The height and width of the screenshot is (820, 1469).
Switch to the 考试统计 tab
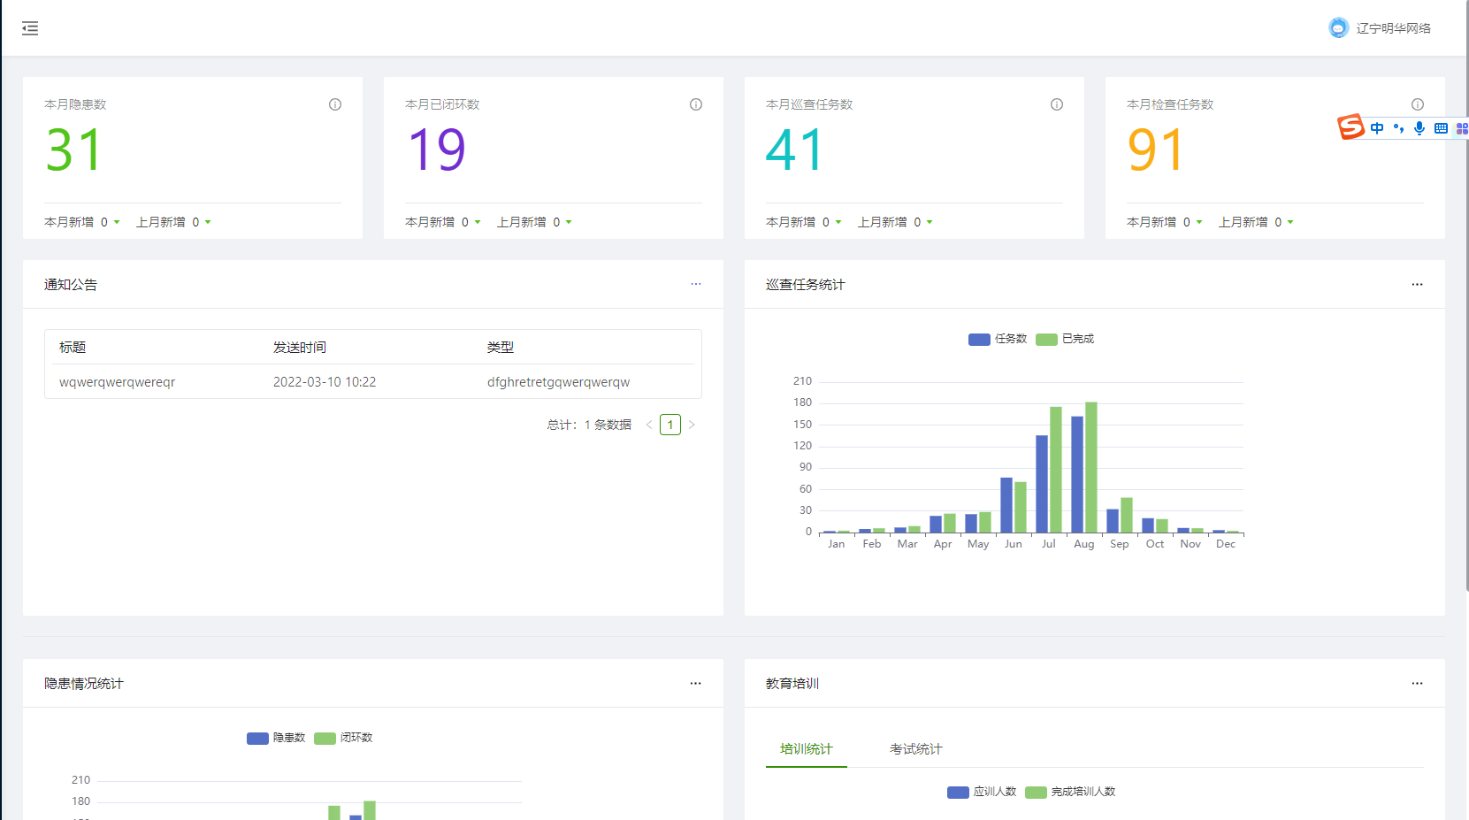[915, 749]
